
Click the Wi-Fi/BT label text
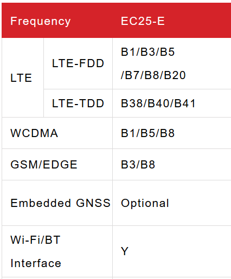35,240
